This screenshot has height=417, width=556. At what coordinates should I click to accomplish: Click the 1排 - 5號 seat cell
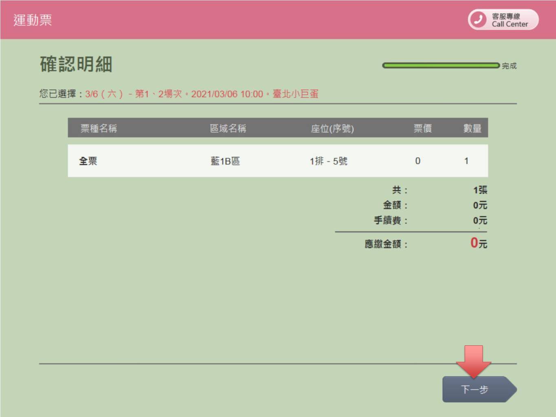[328, 161]
